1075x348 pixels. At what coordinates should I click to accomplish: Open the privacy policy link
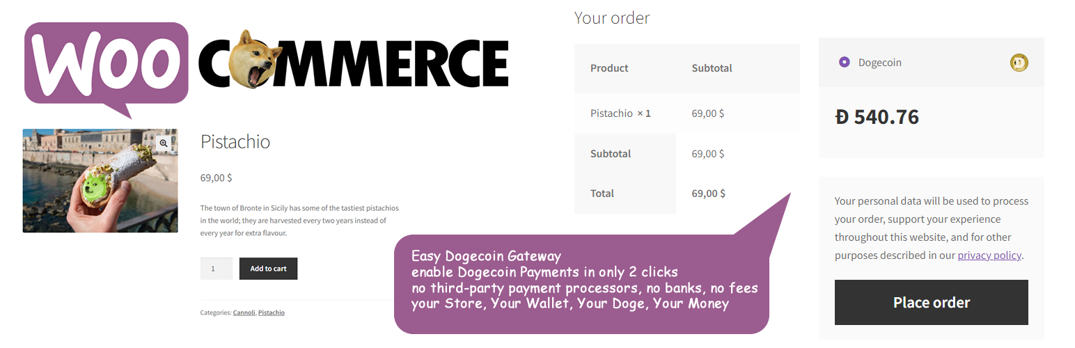tap(989, 255)
